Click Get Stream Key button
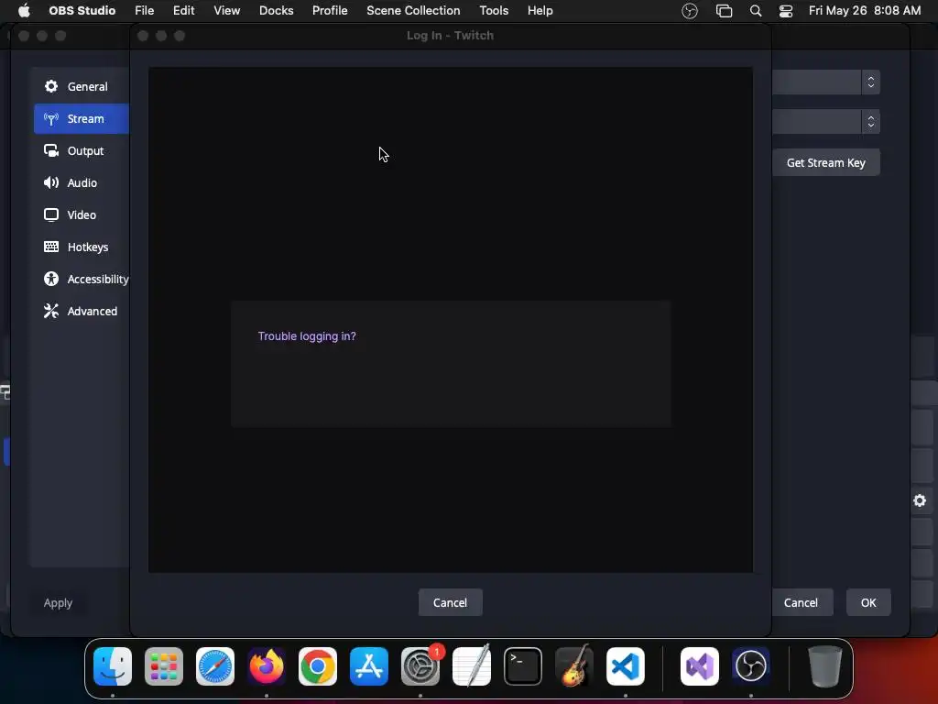Screen dimensions: 938x704 point(825,163)
